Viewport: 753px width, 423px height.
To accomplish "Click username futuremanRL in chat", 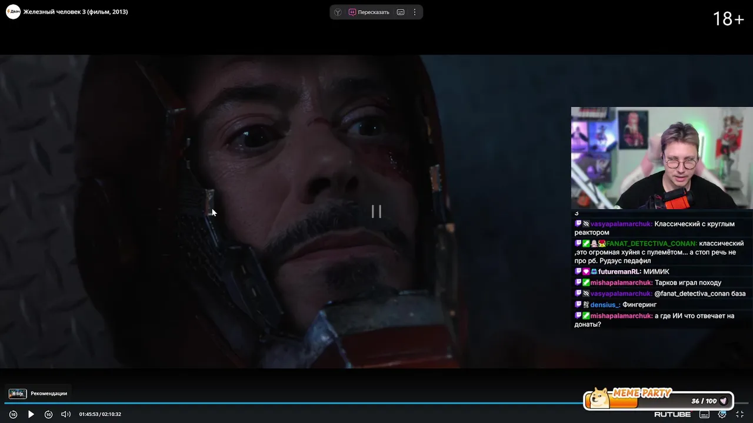I will click(x=619, y=271).
